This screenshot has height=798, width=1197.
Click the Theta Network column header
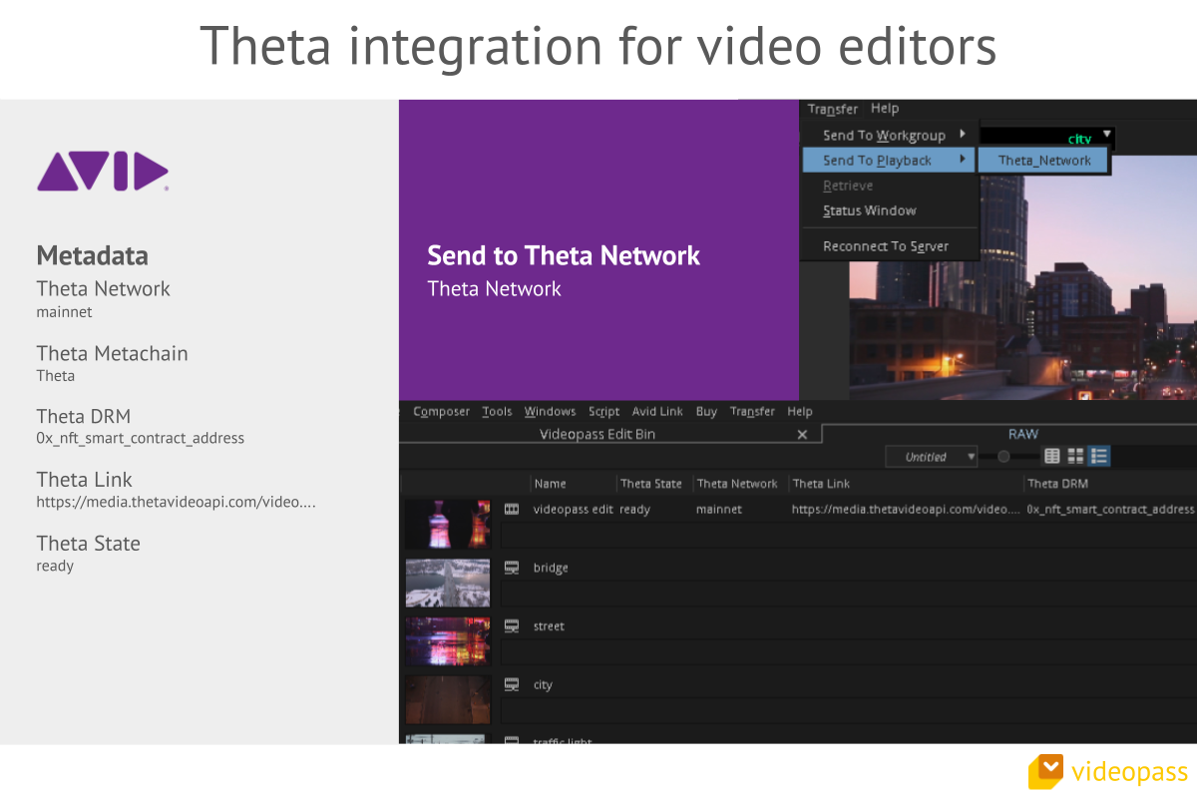tap(737, 484)
